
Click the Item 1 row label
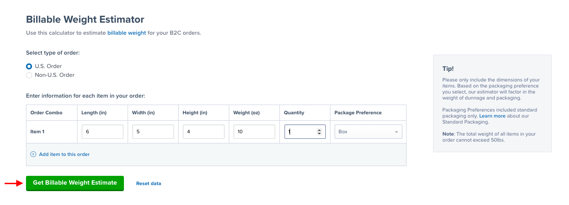38,132
